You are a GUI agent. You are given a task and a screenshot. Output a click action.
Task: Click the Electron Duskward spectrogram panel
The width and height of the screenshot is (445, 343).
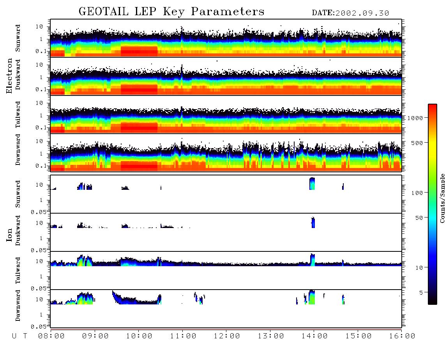click(226, 76)
